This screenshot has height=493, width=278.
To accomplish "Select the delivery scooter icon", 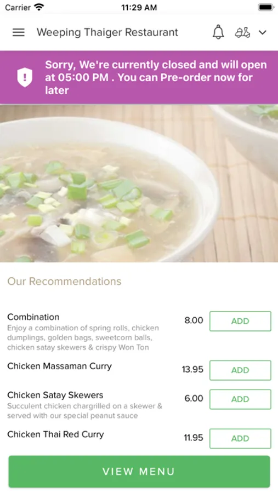I will pos(242,32).
